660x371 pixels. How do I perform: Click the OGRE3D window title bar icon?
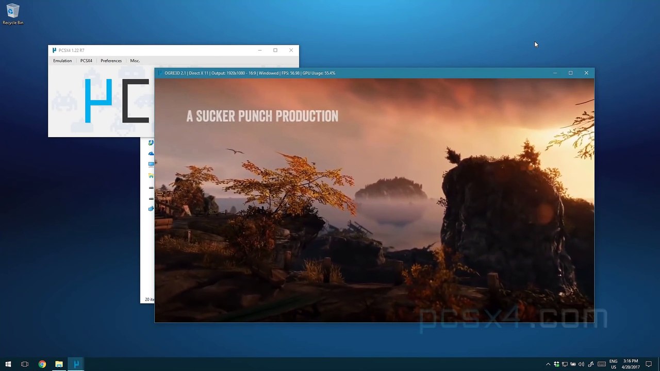point(160,73)
